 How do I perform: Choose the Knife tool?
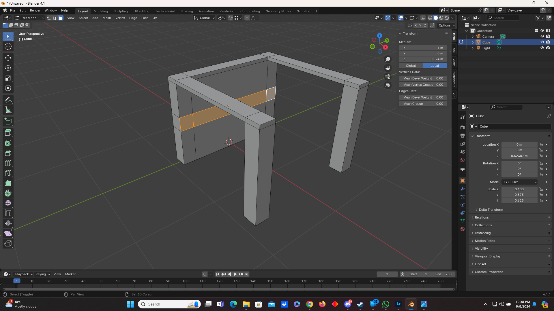pos(8,173)
